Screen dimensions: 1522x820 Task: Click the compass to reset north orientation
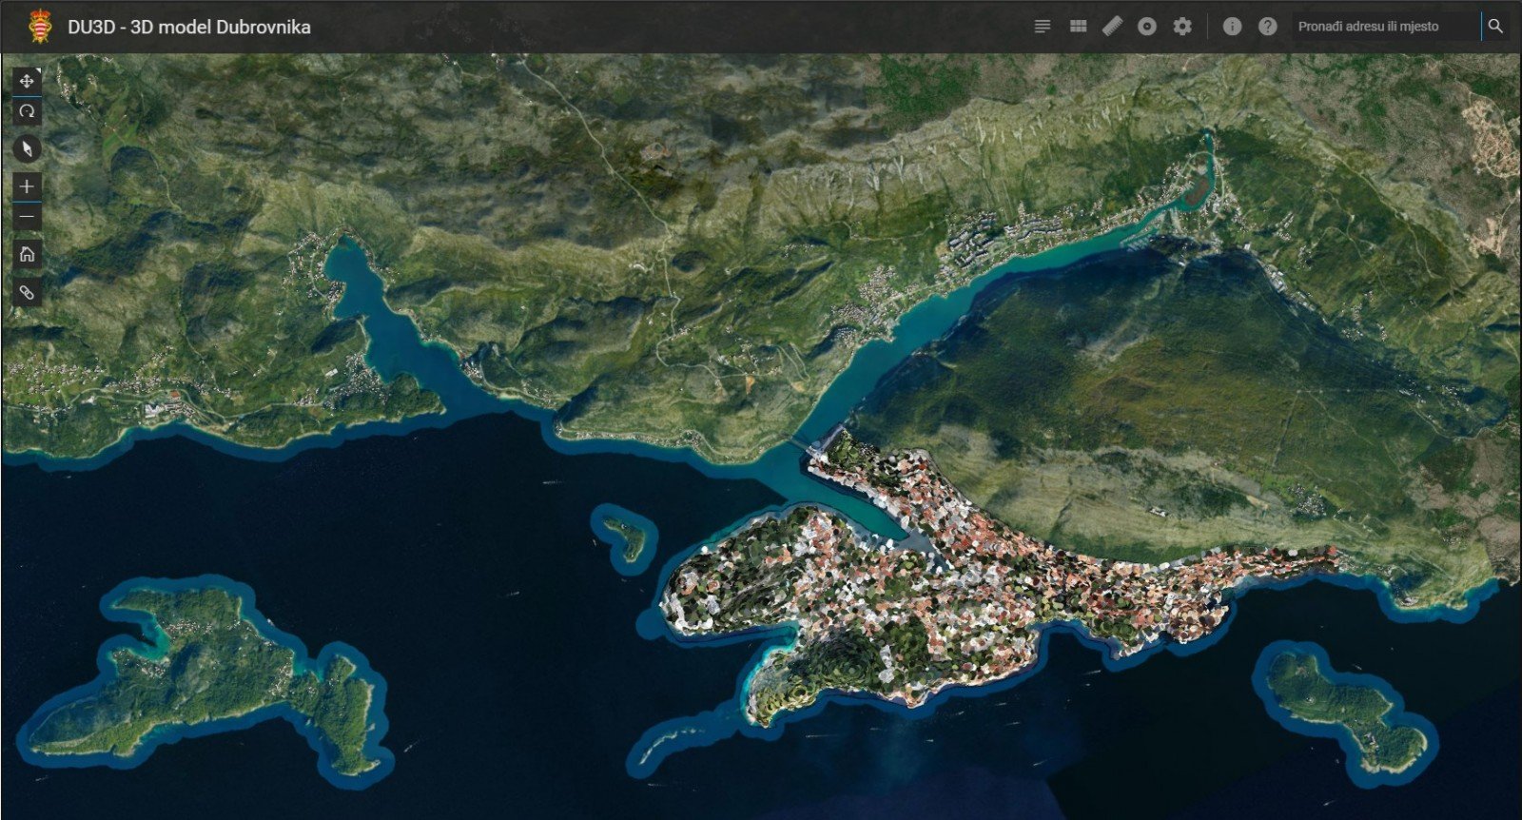point(27,148)
